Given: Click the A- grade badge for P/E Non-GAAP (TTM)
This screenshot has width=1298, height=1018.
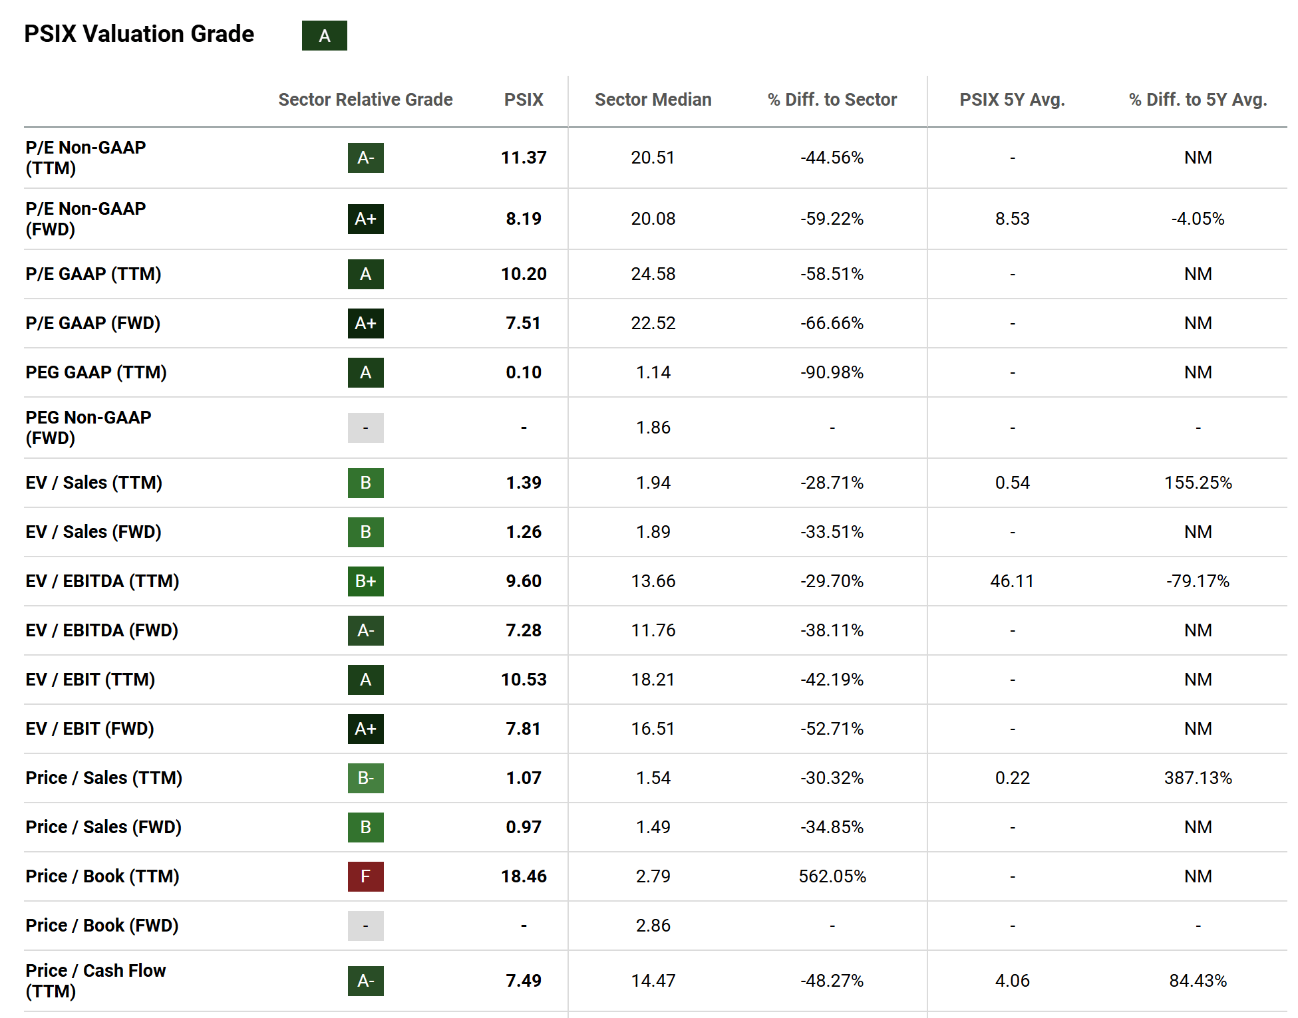Looking at the screenshot, I should [365, 158].
